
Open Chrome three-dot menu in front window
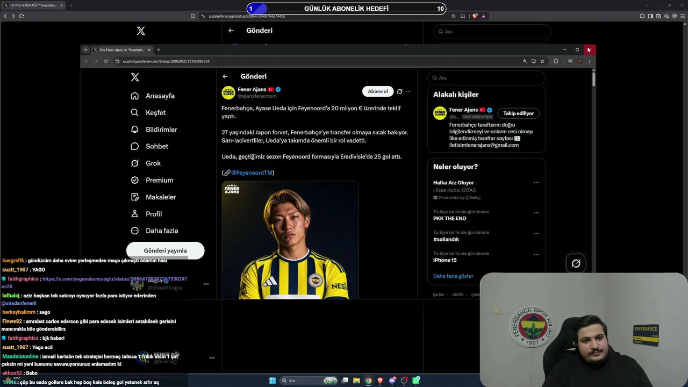point(589,61)
